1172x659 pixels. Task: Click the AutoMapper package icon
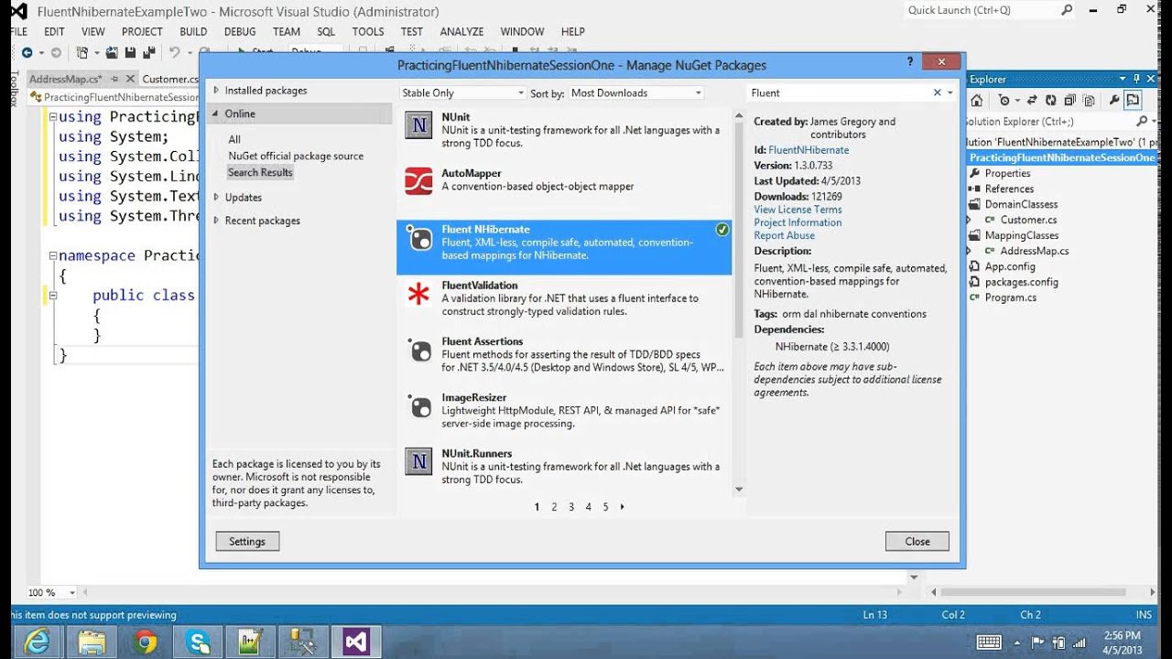point(418,181)
